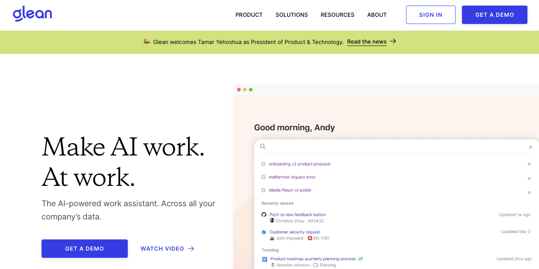Click the Recently viewed heading

(277, 203)
